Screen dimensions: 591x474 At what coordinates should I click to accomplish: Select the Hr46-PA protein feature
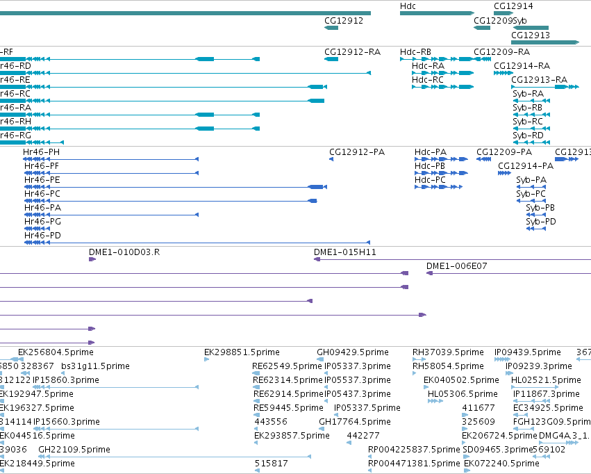pos(112,215)
